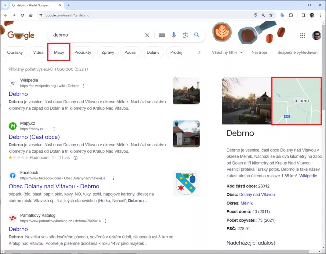Reload the current page
This screenshot has width=326, height=254.
pyautogui.click(x=22, y=15)
